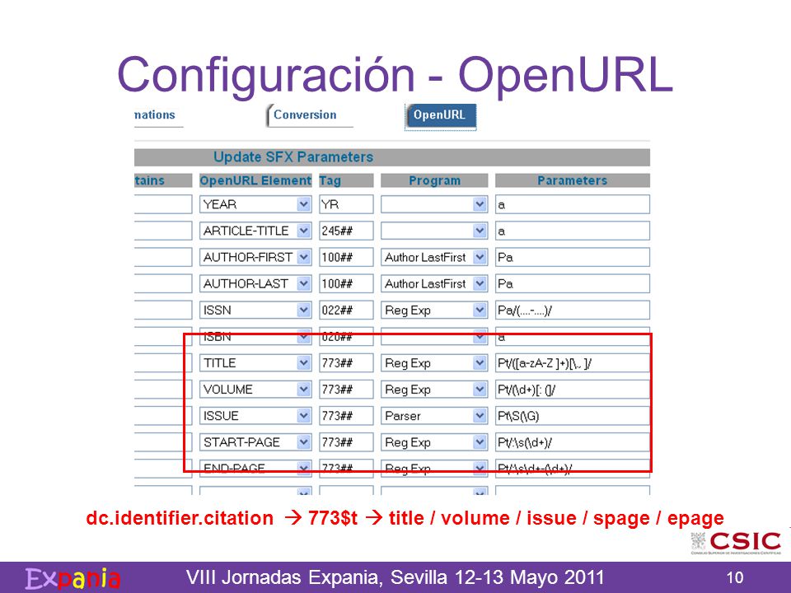Click the 773## tag field in START-PAGE row
This screenshot has width=791, height=593.
[346, 442]
